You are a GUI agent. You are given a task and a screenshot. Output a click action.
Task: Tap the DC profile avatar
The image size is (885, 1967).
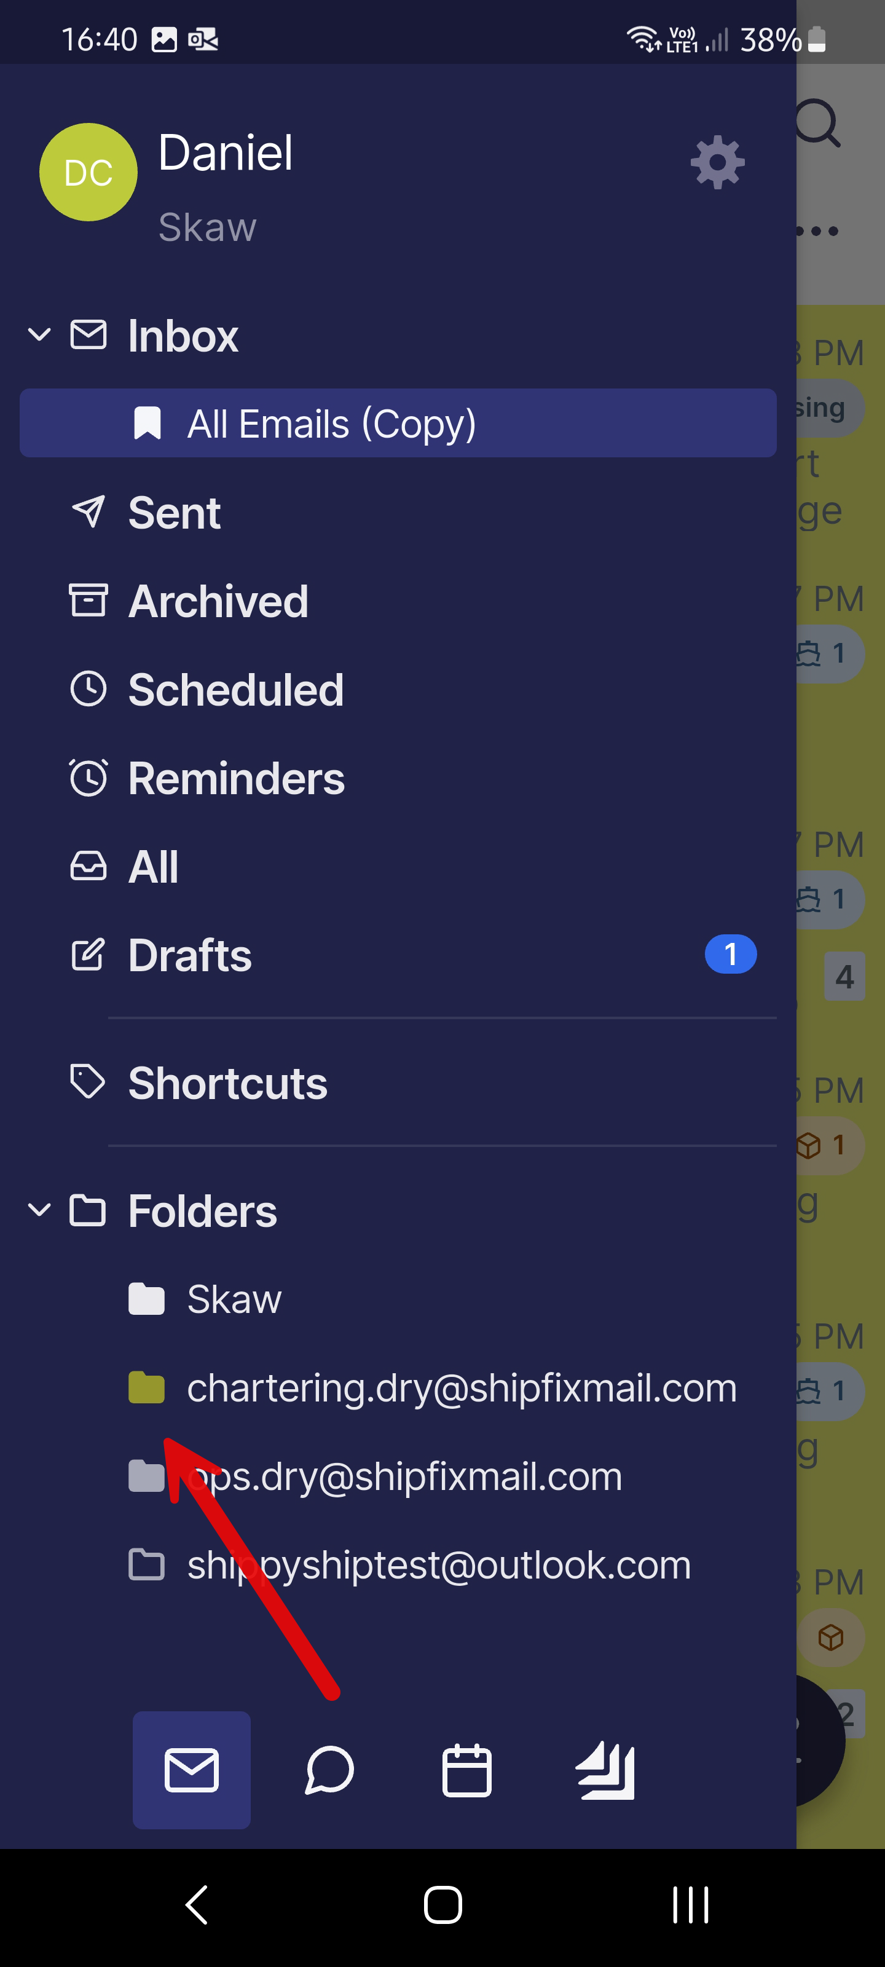tap(88, 173)
